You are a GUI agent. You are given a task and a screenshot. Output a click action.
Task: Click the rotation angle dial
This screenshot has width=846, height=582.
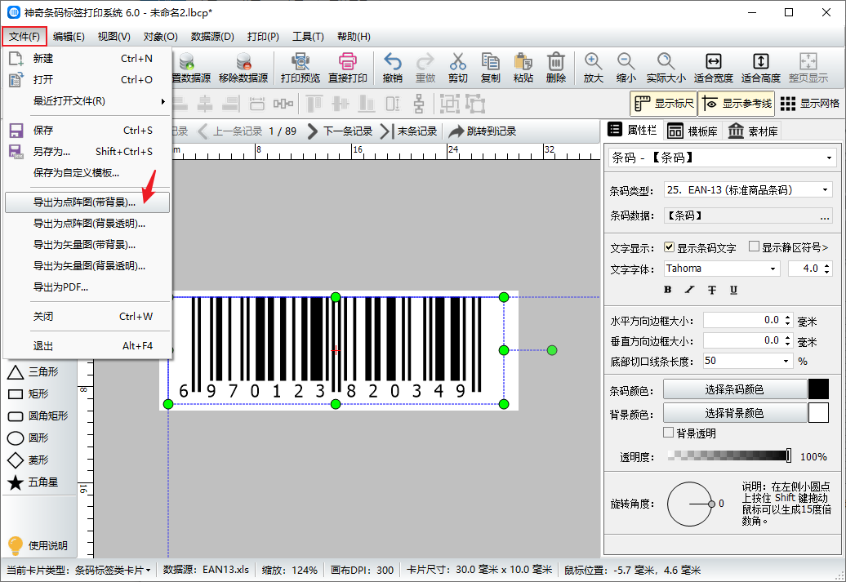[x=689, y=504]
